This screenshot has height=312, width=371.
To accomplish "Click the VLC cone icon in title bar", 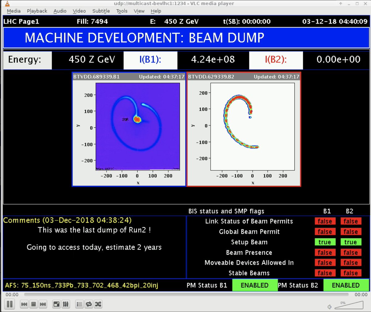I will pos(7,3).
